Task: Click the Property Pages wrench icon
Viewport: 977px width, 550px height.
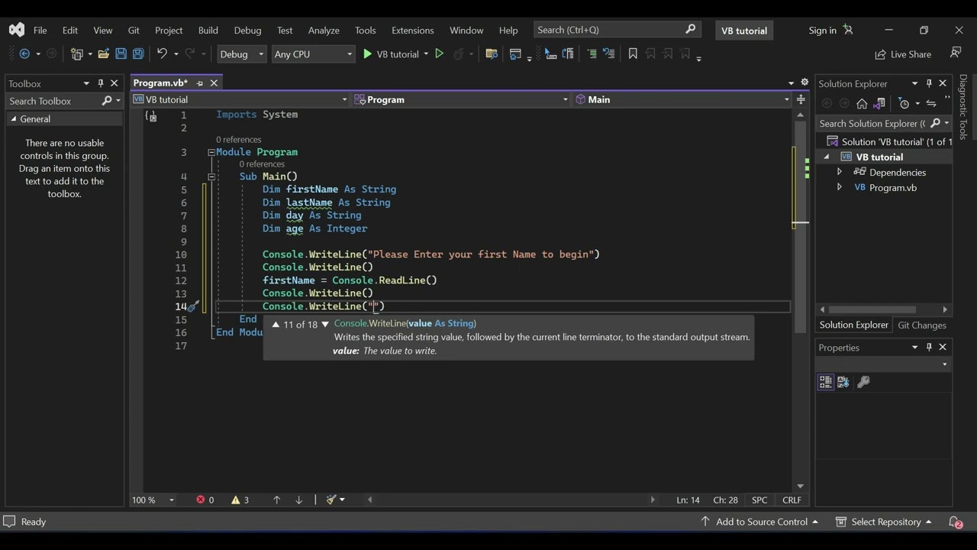Action: tap(863, 382)
